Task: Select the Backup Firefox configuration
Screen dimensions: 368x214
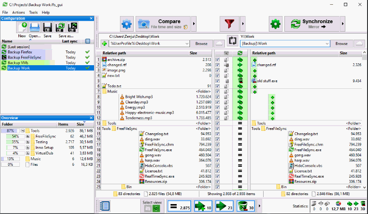Action: coord(47,52)
